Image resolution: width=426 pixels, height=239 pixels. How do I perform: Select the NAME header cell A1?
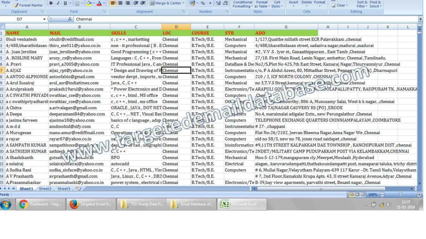[27, 33]
